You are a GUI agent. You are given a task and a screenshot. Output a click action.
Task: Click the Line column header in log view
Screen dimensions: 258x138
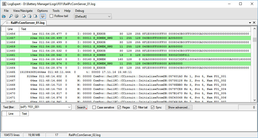click(x=12, y=29)
